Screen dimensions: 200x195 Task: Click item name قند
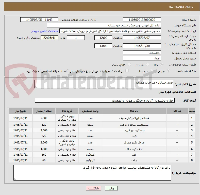[x=134, y=155]
